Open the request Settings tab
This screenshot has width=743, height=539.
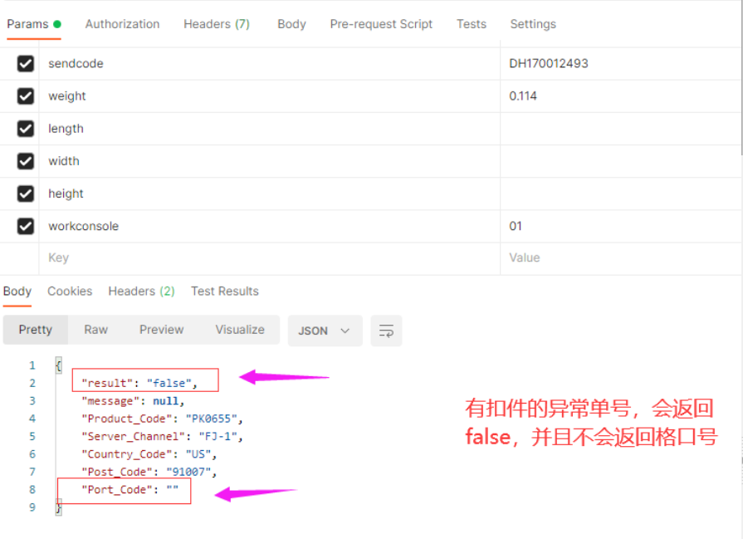[533, 24]
